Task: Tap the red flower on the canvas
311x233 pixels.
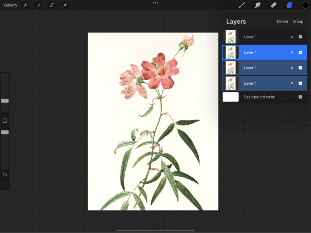Action: (160, 71)
